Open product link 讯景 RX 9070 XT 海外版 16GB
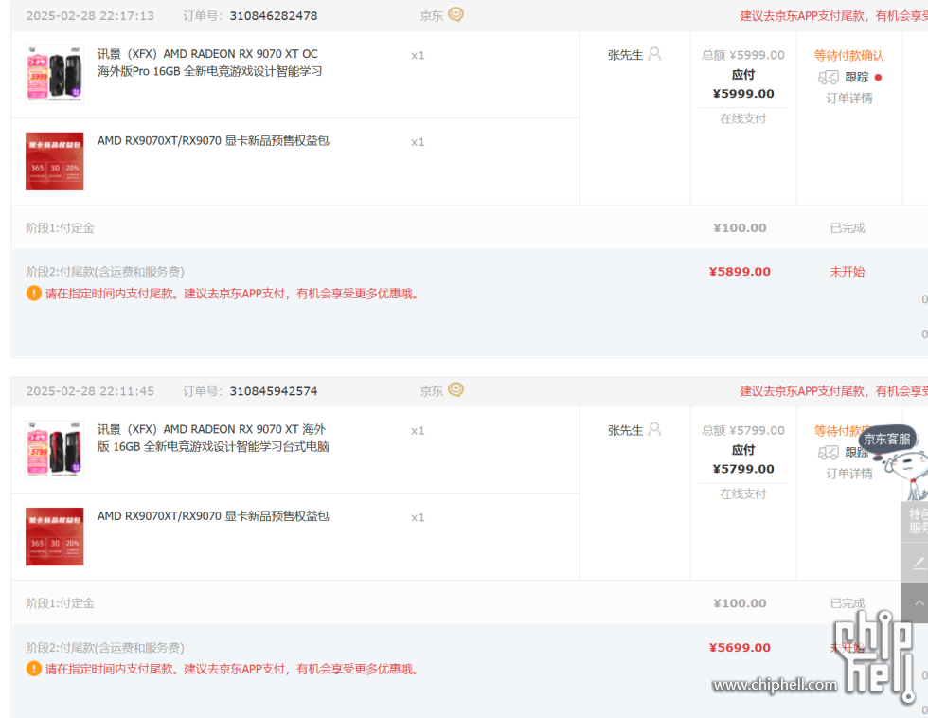 click(213, 438)
